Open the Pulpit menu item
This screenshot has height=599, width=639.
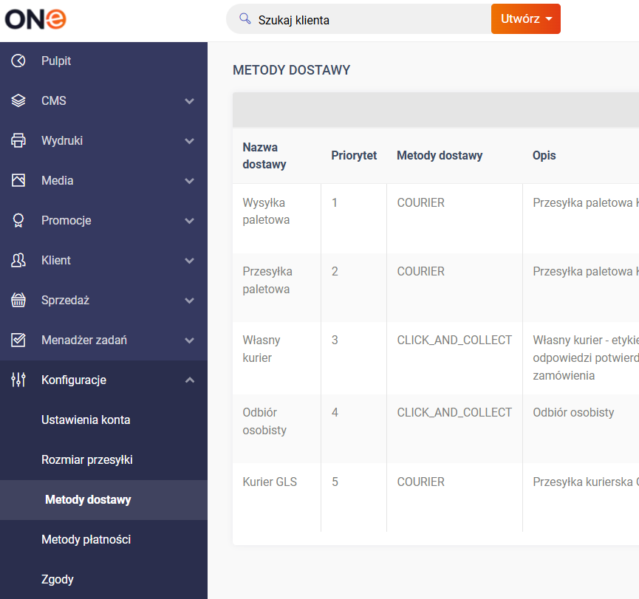(103, 61)
